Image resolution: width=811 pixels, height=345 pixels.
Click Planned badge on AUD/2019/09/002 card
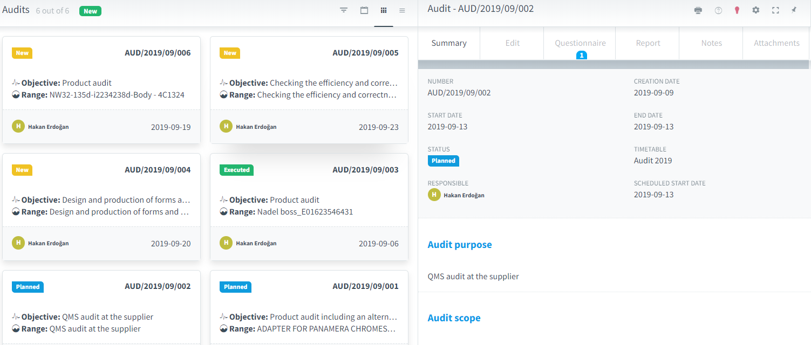coord(28,287)
